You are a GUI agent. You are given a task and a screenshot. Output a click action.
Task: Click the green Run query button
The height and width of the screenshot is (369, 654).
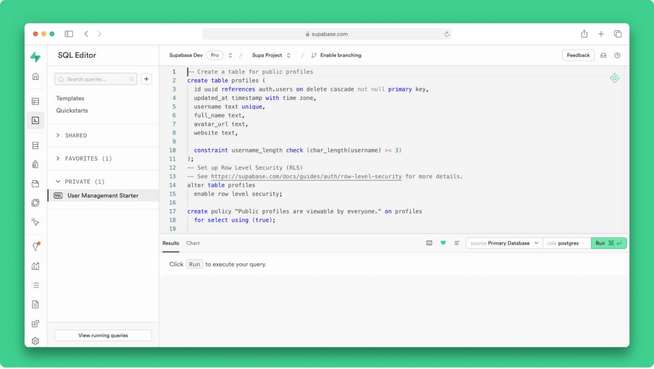[x=609, y=243]
